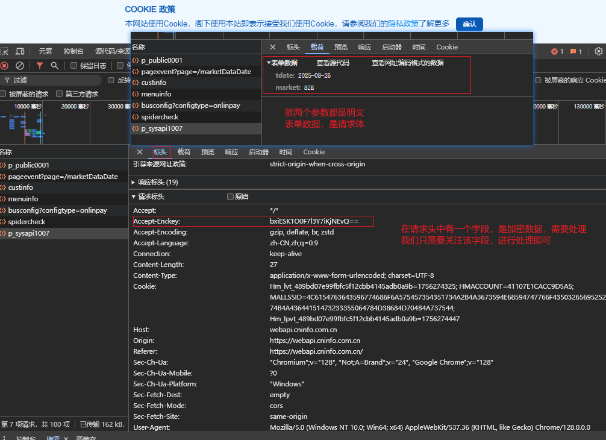606x440 pixels.
Task: Select p_public0001 request in lower list
Action: pyautogui.click(x=64, y=165)
